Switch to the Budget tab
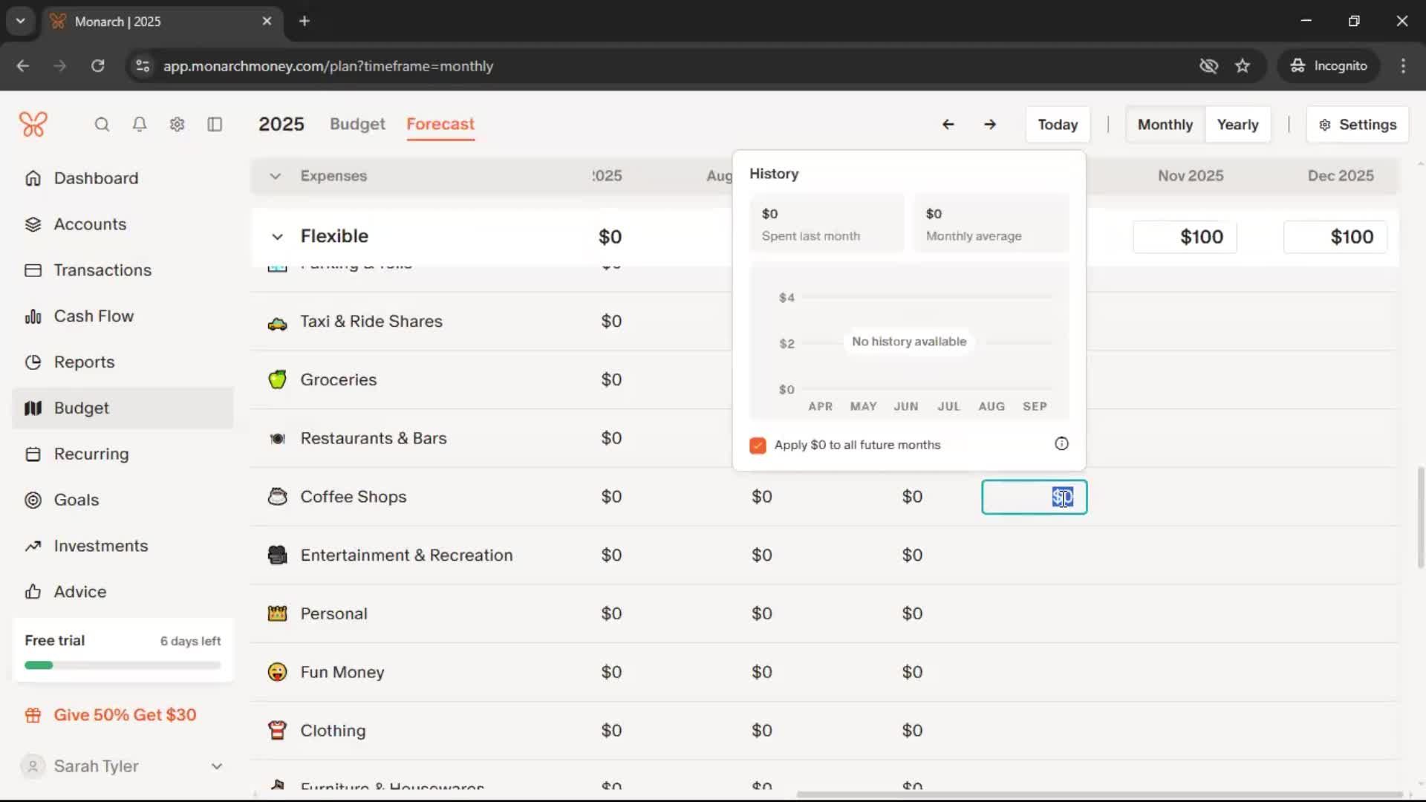This screenshot has width=1426, height=802. click(357, 124)
